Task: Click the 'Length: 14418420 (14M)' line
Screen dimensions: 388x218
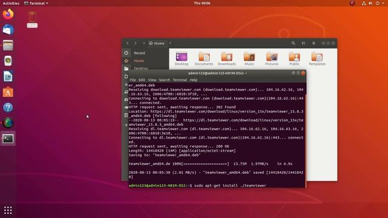Action: pos(182,151)
